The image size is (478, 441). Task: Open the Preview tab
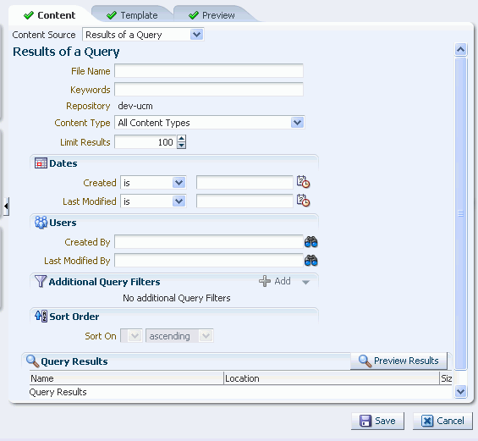pos(212,15)
